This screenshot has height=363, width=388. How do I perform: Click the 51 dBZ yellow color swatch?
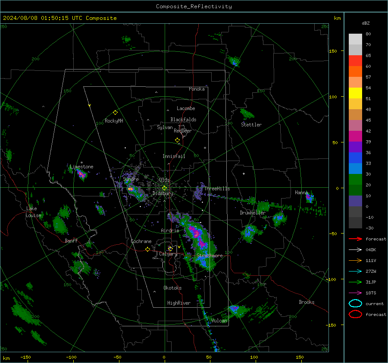tap(355, 93)
